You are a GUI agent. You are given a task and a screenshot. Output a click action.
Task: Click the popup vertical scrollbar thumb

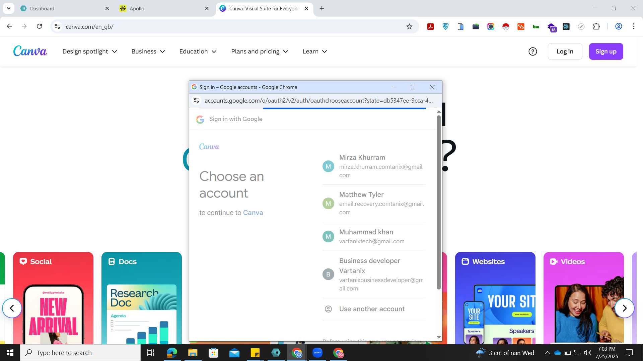point(439,202)
